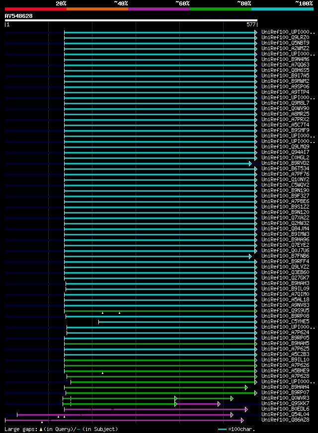Click the AV548628 query name label

(x=18, y=16)
